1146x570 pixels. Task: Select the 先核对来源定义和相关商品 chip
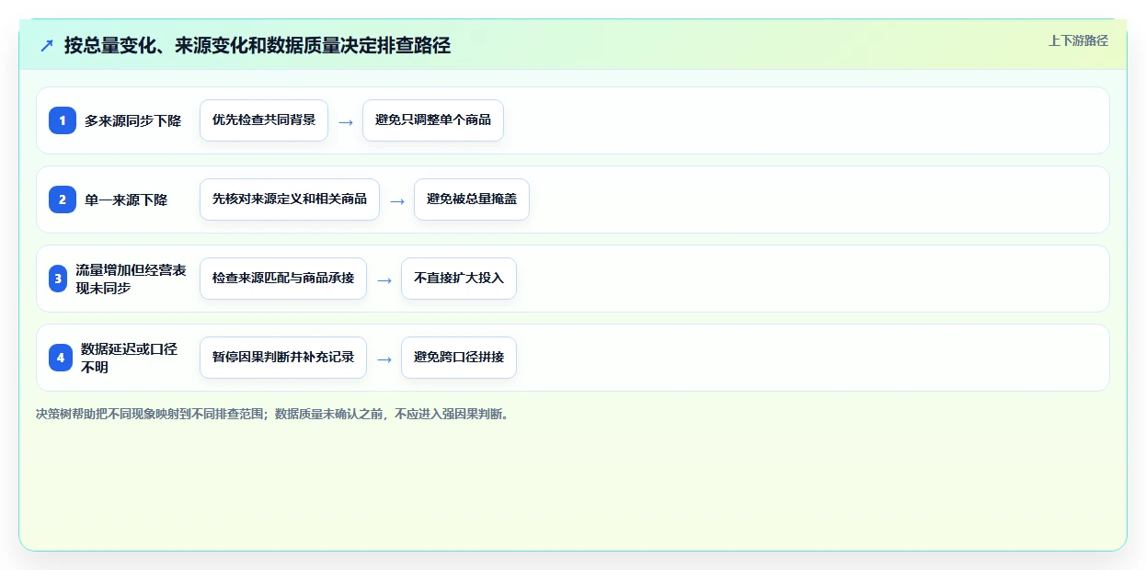[290, 199]
